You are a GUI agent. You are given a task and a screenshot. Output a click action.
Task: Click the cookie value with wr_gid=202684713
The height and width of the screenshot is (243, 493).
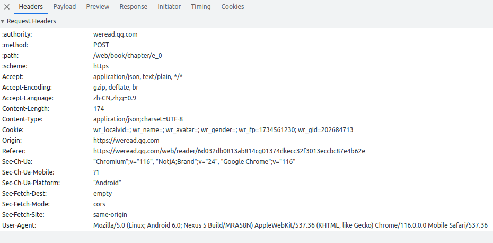[x=223, y=129]
